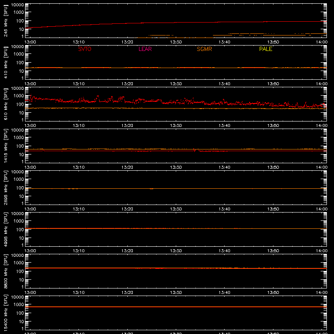Click 13:20 tick under the 2695 MHz plot
334x334 pixels.
tap(127, 209)
